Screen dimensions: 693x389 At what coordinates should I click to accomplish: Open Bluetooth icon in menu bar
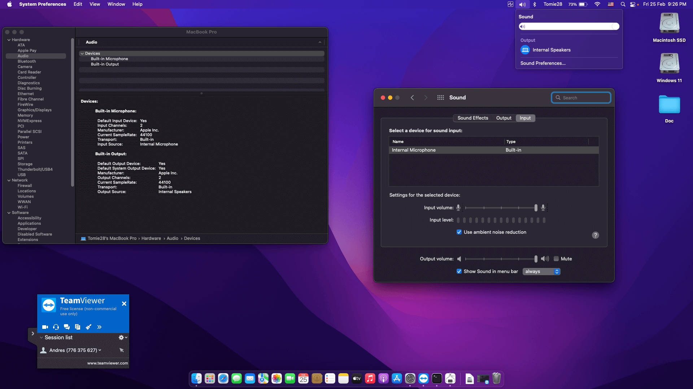tap(535, 4)
